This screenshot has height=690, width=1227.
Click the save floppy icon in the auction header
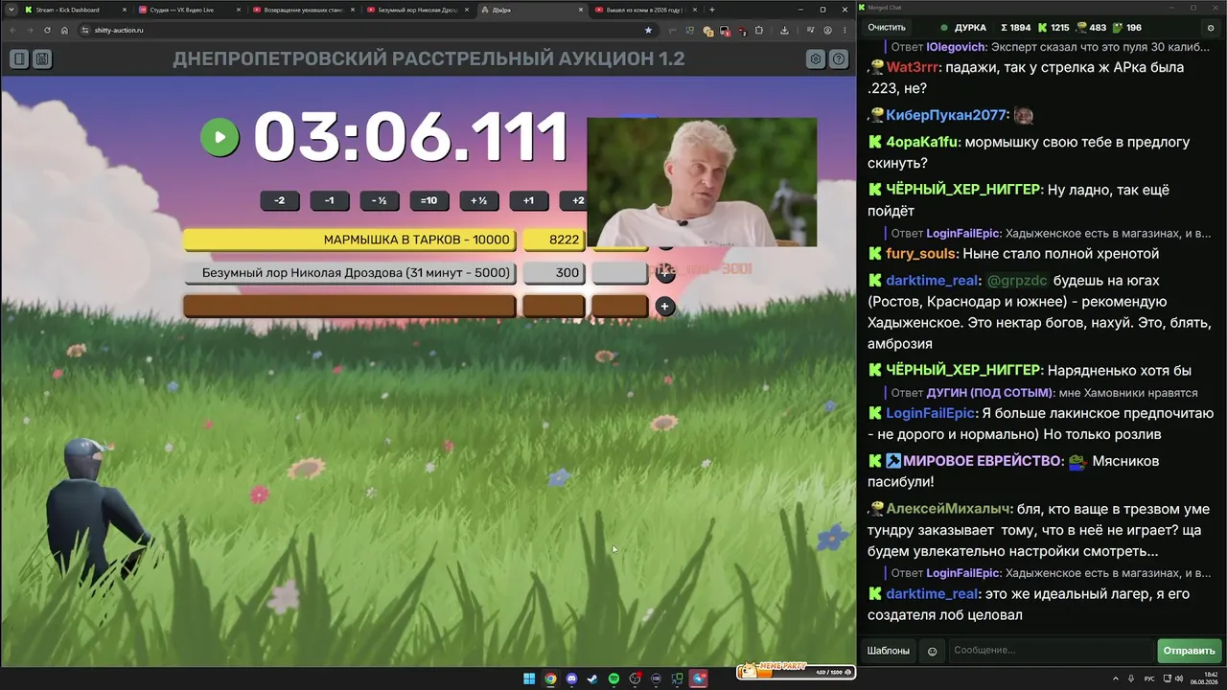[x=42, y=59]
